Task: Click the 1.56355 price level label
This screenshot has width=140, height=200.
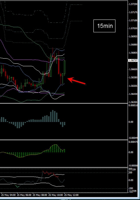Action: tap(133, 102)
